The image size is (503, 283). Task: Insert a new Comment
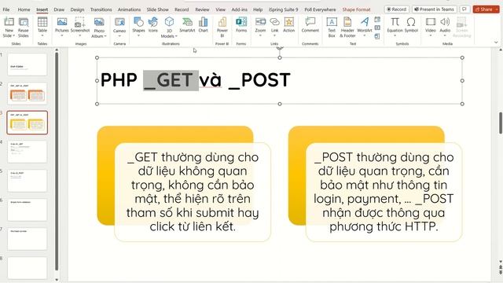click(x=310, y=25)
